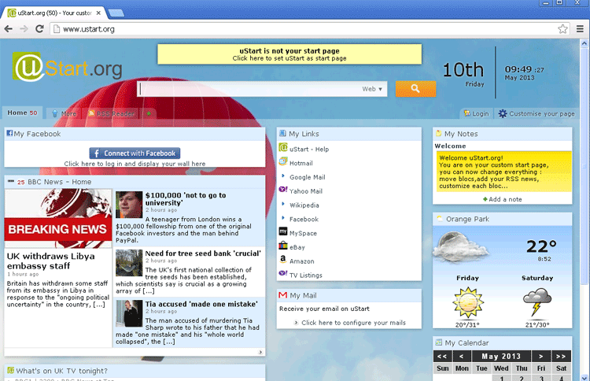
Task: Go to next year in calendar (>>)
Action: [x=561, y=356]
